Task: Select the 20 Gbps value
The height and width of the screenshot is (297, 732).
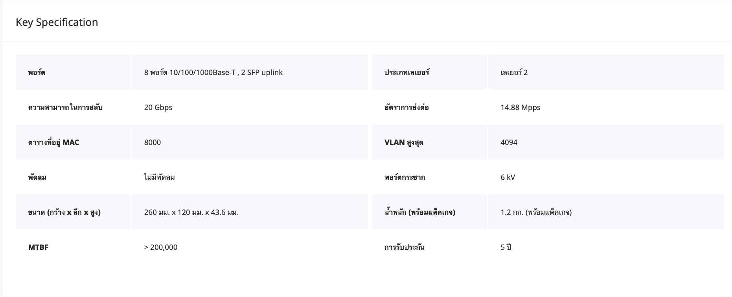Action: tap(158, 108)
